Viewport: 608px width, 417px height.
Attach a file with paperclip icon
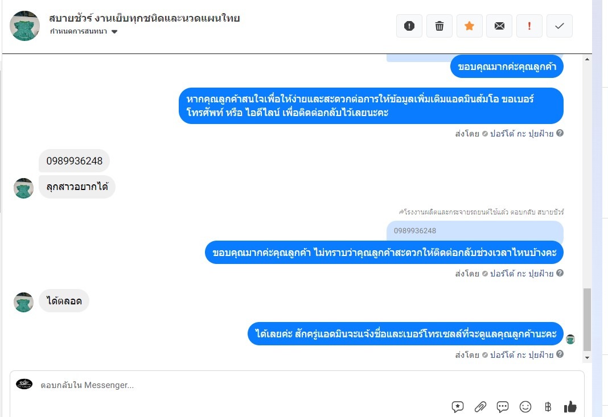[x=480, y=407]
